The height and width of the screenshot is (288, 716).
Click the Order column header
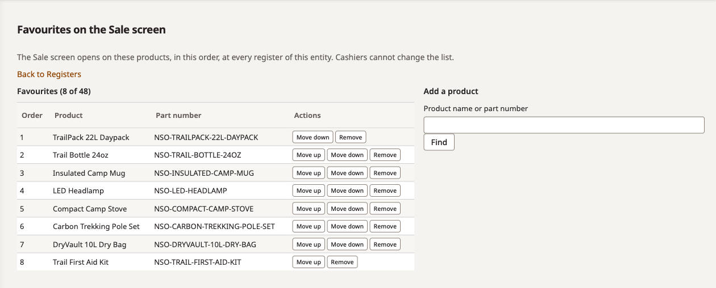coord(32,115)
